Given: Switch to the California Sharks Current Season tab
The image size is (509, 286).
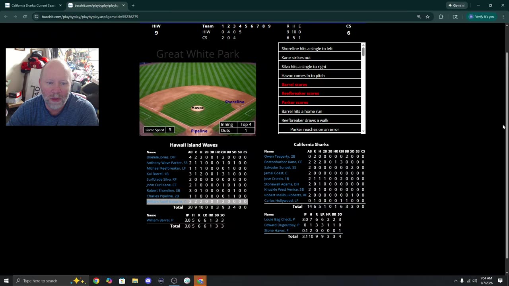Looking at the screenshot, I should (x=33, y=6).
